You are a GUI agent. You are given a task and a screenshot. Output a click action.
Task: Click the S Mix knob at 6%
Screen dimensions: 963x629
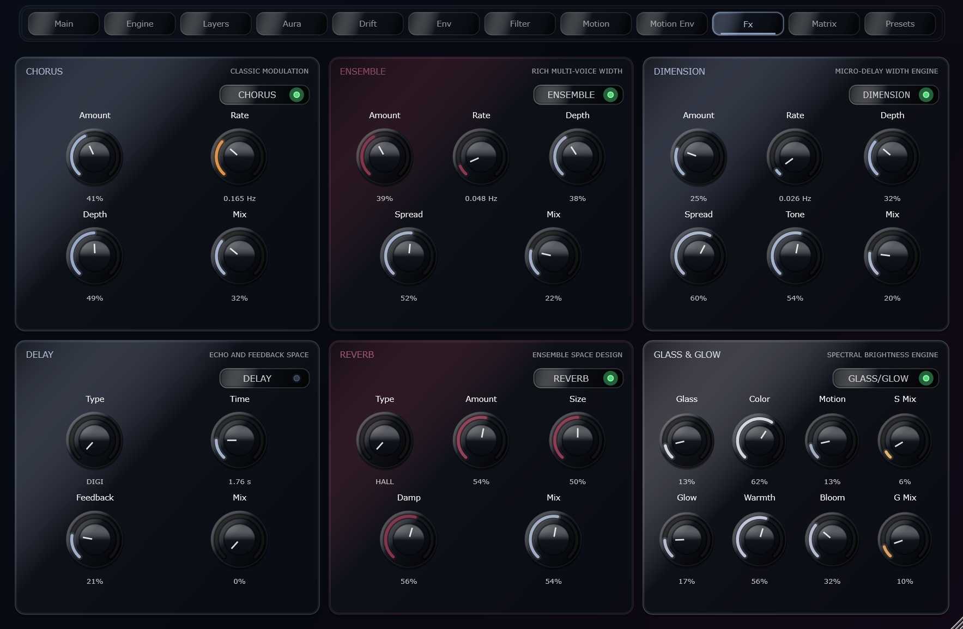(x=905, y=441)
